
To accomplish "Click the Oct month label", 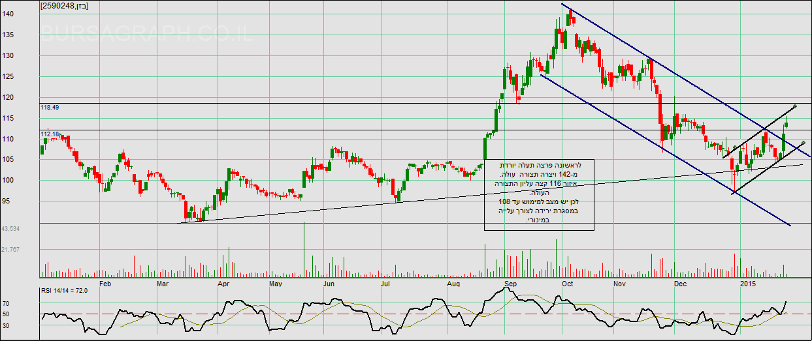I will coord(568,284).
